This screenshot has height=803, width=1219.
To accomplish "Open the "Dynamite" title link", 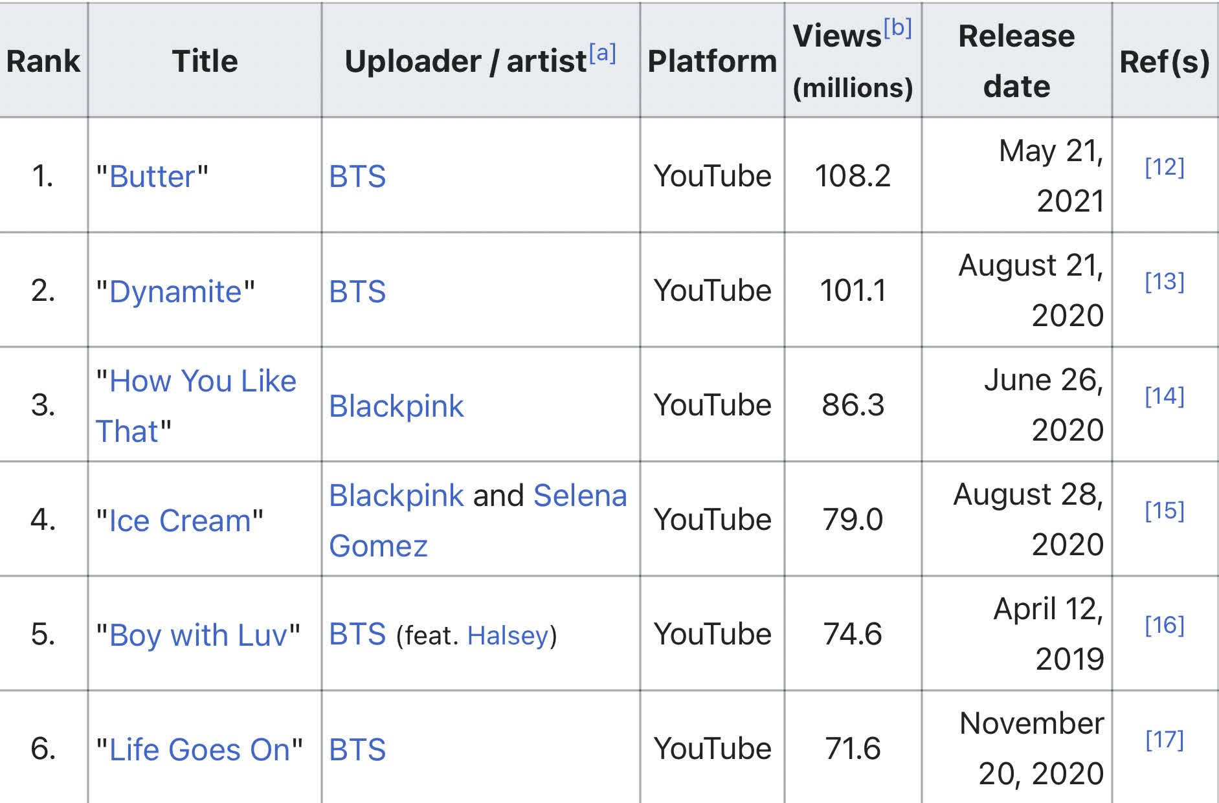I will point(175,291).
